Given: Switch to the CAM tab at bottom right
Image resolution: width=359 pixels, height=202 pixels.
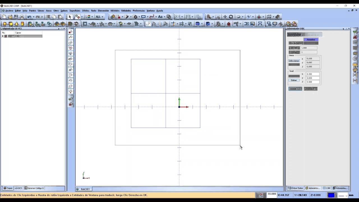Looking at the screenshot, I should coord(326,188).
